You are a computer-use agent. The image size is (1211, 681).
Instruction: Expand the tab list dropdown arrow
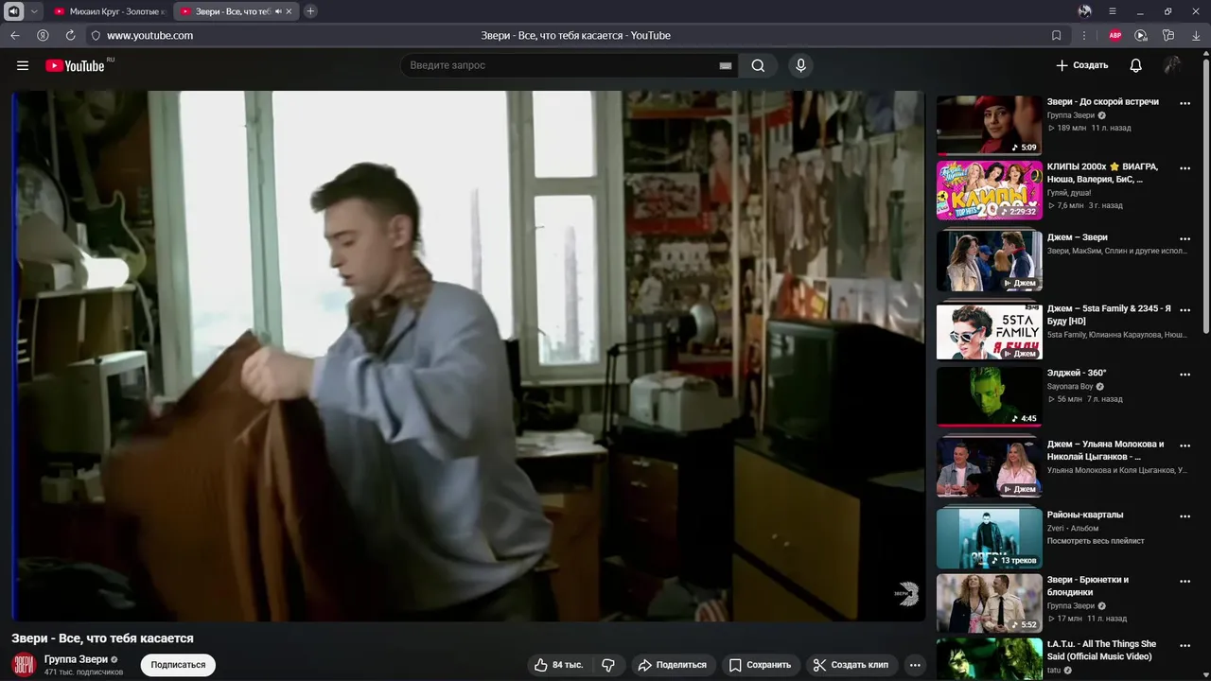pos(34,11)
